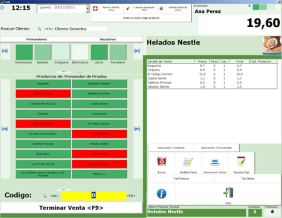Click Terminar Venta <F9> button
Screen dimensions: 282x218
click(71, 208)
